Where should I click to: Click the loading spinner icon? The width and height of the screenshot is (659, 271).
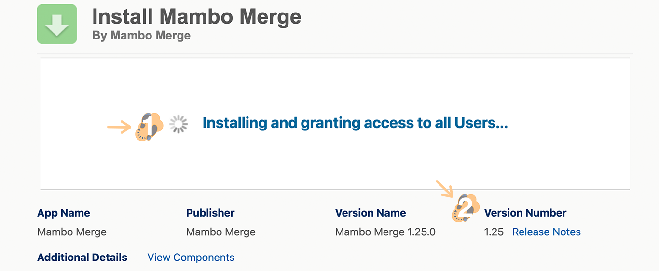click(179, 124)
